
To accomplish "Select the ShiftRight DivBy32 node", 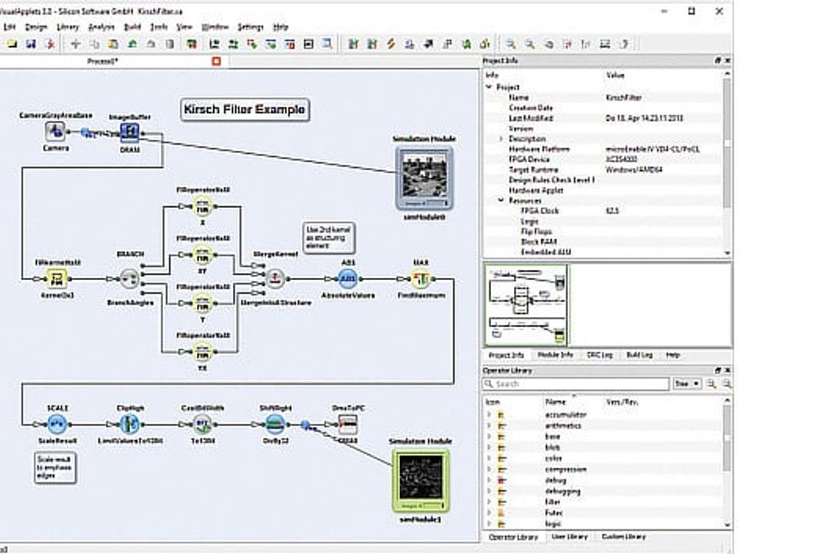I will tap(275, 424).
